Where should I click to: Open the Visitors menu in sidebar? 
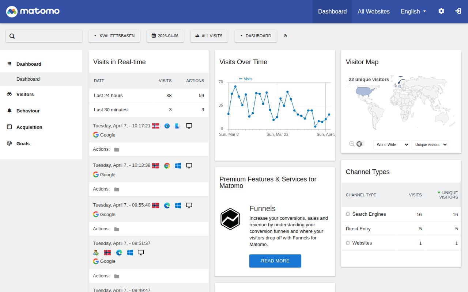coord(25,95)
